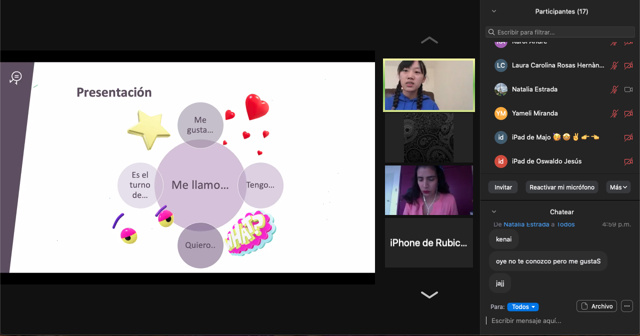Open the Más dropdown menu
Image resolution: width=640 pixels, height=336 pixels.
point(618,187)
